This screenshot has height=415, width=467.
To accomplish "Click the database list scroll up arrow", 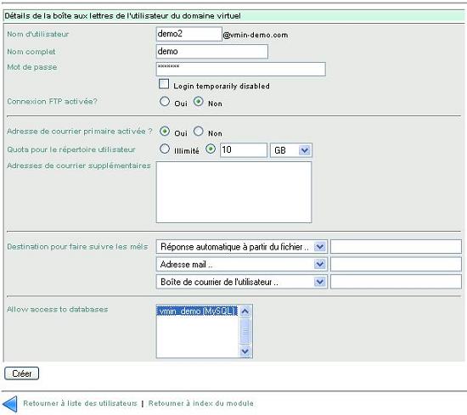I will (245, 311).
